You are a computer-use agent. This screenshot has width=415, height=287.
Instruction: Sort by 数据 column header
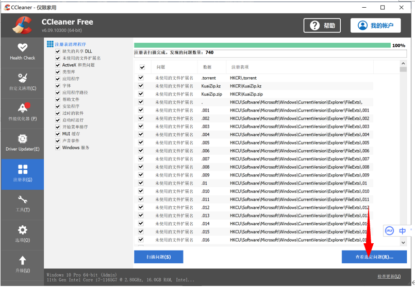point(212,67)
